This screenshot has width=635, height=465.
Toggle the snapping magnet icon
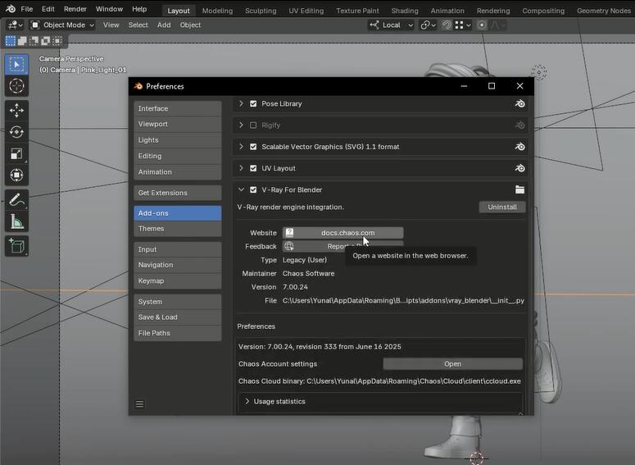point(447,25)
